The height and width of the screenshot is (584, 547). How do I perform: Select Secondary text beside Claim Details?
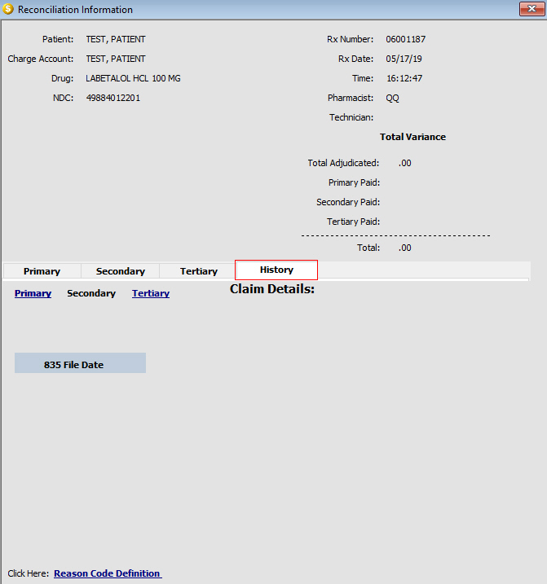click(x=91, y=293)
